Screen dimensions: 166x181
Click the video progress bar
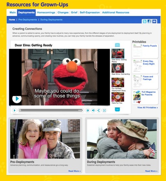click(51, 111)
